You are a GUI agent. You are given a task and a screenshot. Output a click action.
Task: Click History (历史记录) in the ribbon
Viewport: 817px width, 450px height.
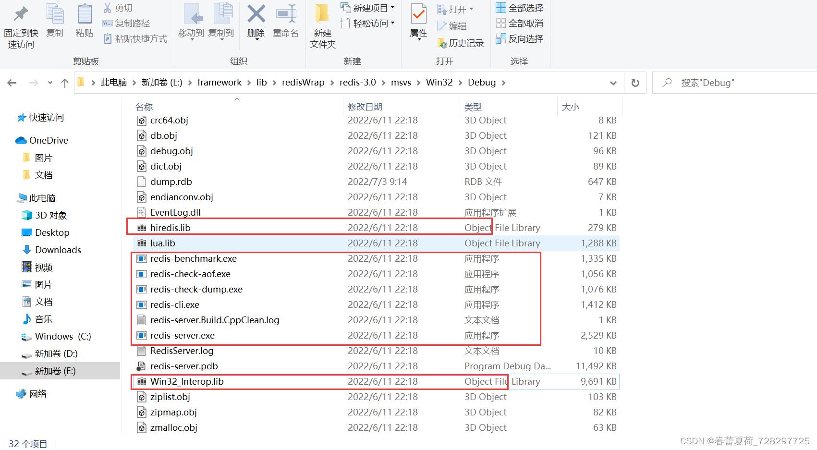461,43
